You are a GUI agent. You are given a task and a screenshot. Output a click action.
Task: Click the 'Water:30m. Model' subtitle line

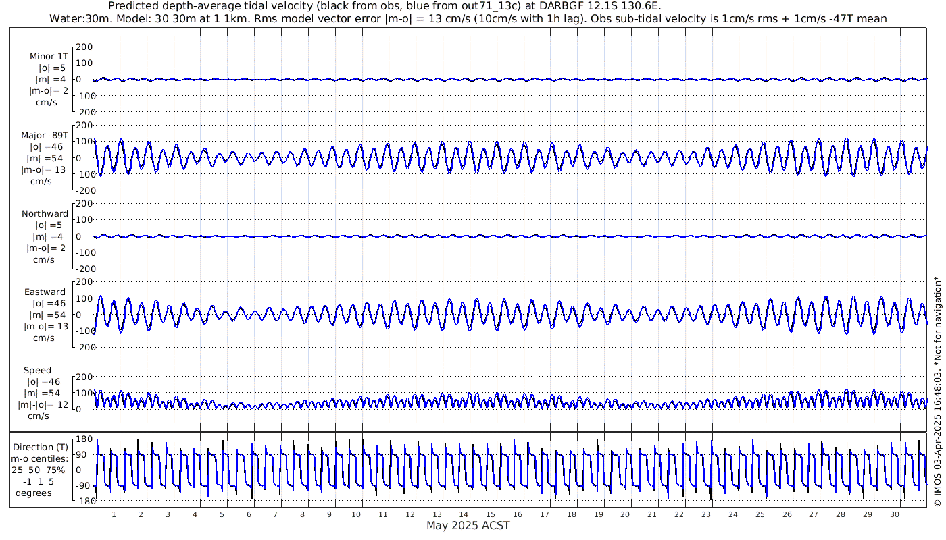468,18
